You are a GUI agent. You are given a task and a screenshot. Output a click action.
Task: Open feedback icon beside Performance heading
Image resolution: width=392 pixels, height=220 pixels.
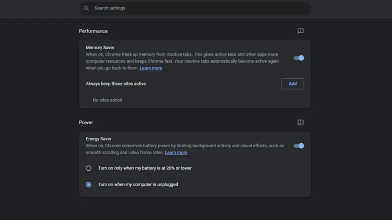tap(300, 31)
